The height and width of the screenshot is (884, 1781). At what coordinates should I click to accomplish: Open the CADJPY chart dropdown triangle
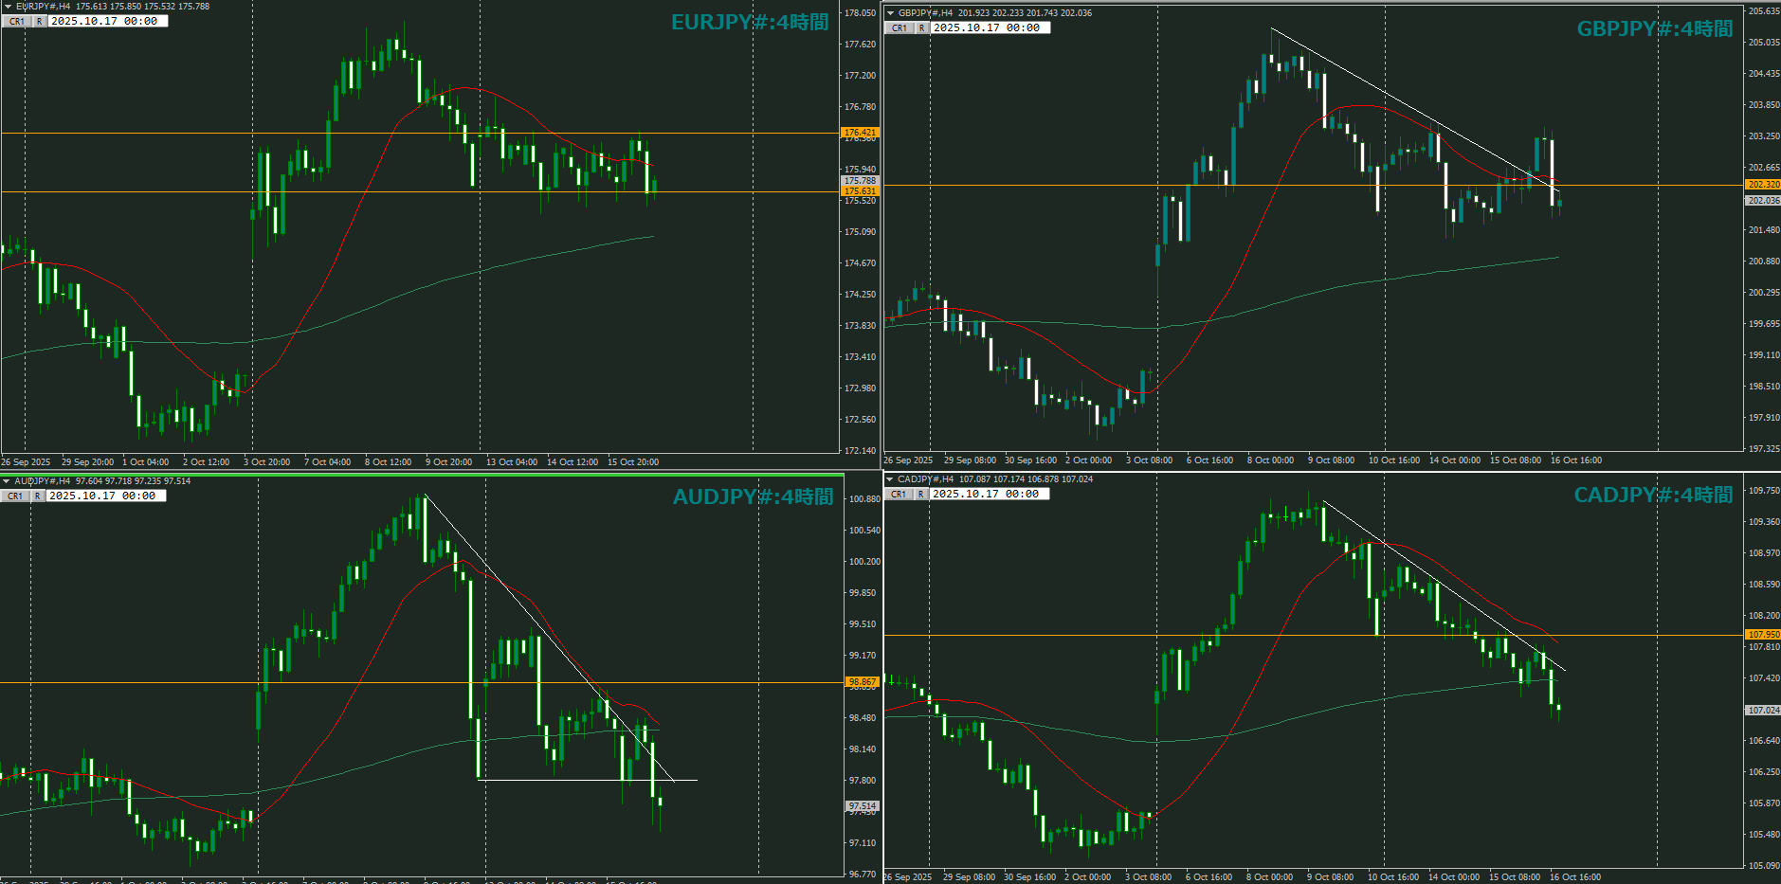890,479
